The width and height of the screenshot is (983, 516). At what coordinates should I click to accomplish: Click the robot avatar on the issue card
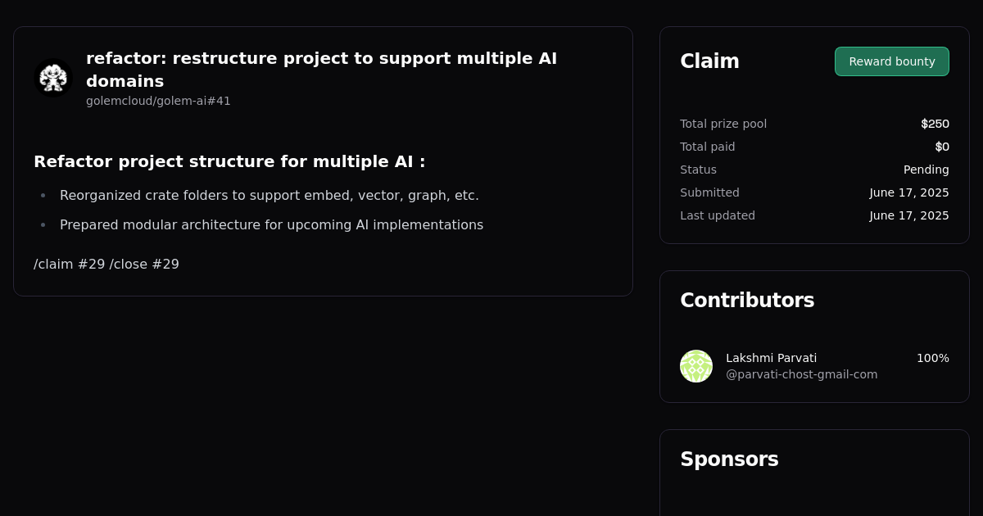tap(52, 79)
